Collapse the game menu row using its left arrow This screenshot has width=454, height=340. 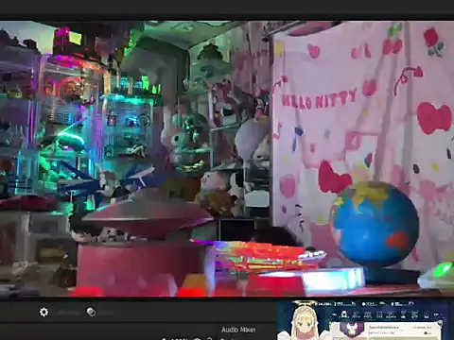click(334, 314)
